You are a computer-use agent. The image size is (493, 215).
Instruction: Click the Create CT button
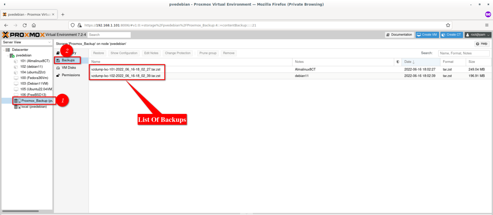[x=451, y=35]
